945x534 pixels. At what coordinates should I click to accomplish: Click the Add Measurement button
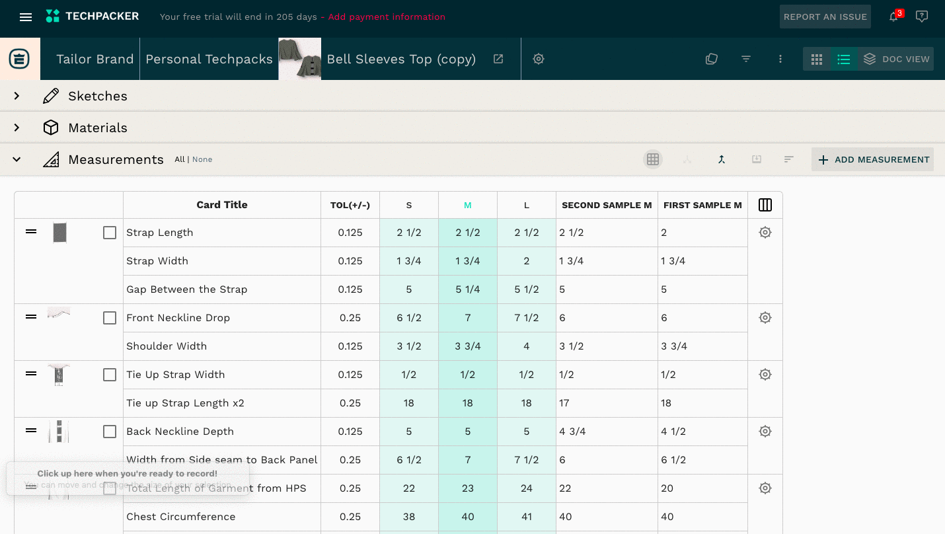872,159
